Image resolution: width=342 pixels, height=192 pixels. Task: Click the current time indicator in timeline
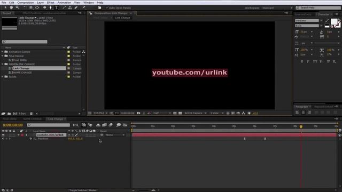[301, 126]
